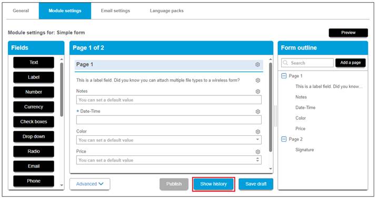Screen dimensions: 379x199
Task: Collapse Page 2 in the form outline
Action: click(284, 139)
